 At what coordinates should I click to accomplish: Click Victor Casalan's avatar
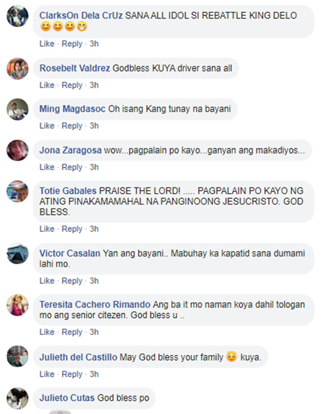[x=17, y=254]
